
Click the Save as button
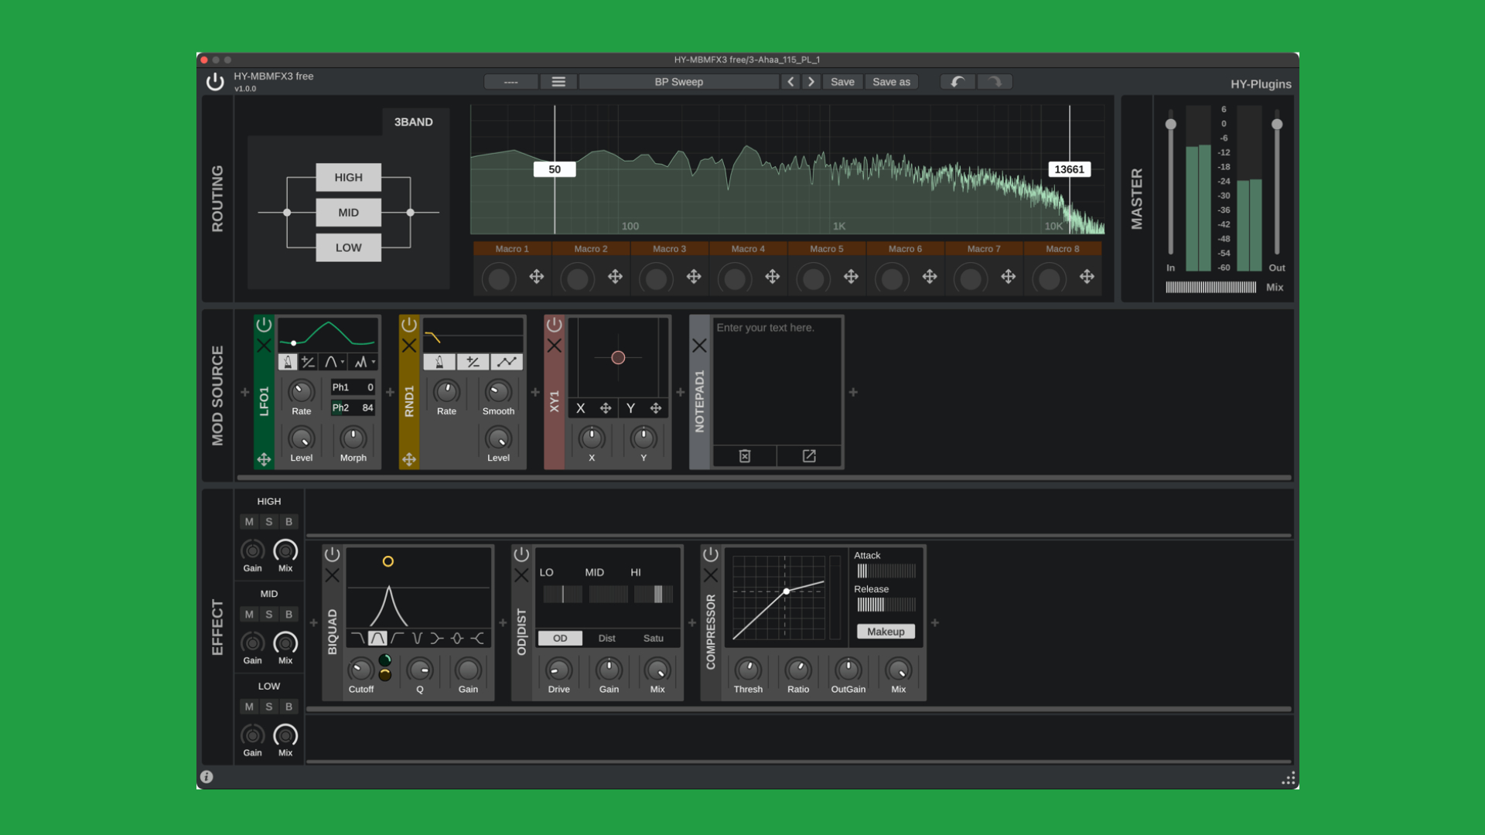pos(891,82)
